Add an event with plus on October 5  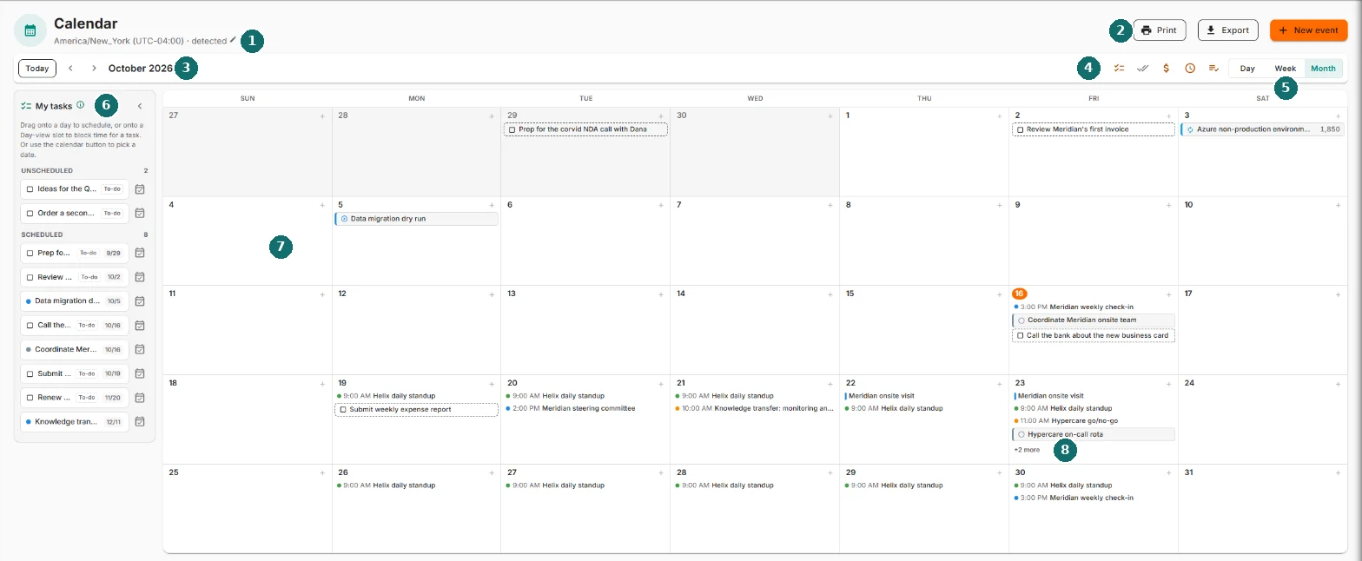coord(492,205)
